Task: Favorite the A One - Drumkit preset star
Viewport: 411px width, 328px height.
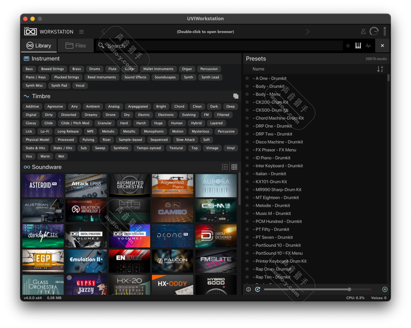Action: click(247, 79)
